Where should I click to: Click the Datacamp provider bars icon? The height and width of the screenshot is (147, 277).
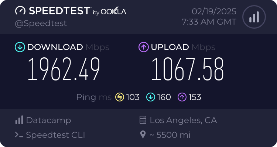(x=19, y=120)
